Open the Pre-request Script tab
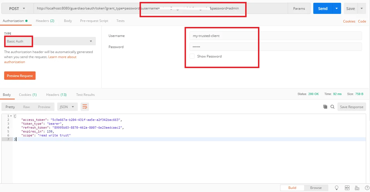The height and width of the screenshot is (192, 370). [x=94, y=21]
